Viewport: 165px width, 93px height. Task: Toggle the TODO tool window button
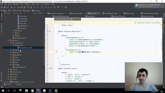tap(7, 84)
